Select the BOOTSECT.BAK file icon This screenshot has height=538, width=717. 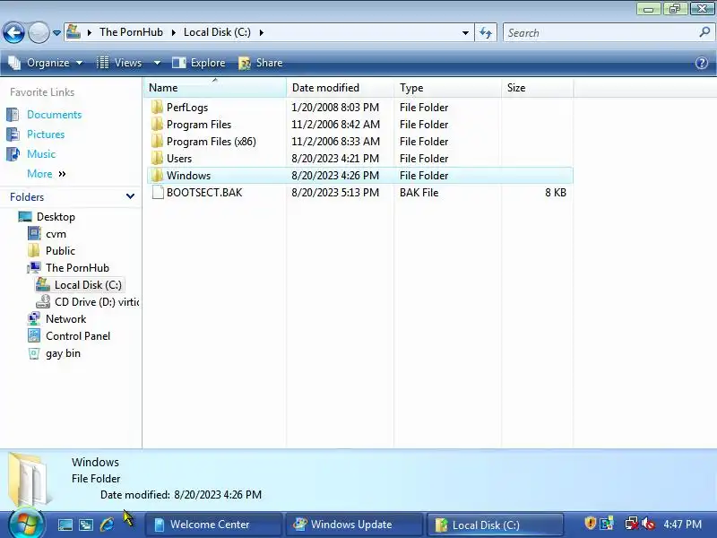[158, 192]
